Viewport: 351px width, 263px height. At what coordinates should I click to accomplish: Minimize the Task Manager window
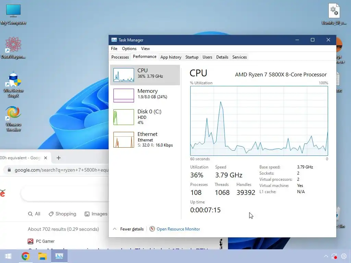297,40
